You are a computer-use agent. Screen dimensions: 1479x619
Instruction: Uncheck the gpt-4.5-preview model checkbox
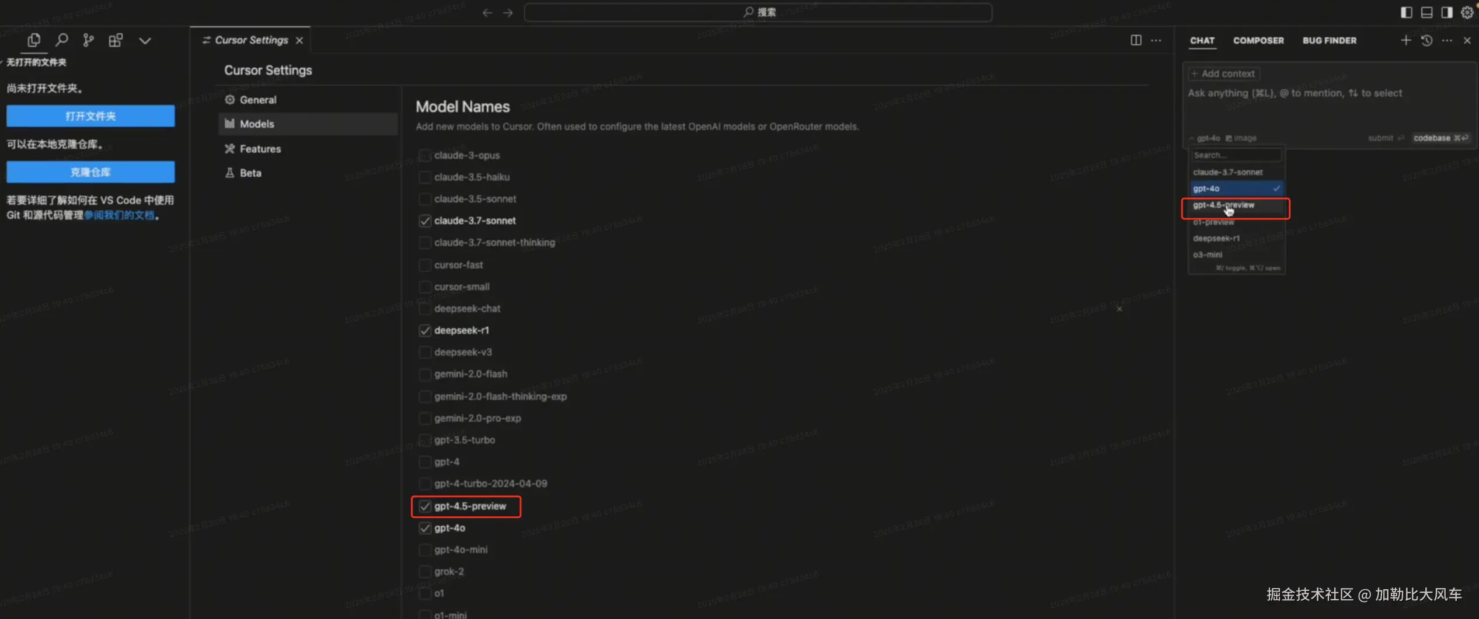tap(425, 506)
